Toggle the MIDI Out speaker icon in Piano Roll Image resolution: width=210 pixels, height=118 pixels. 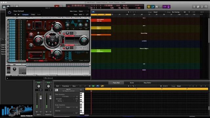pyautogui.click(x=90, y=86)
